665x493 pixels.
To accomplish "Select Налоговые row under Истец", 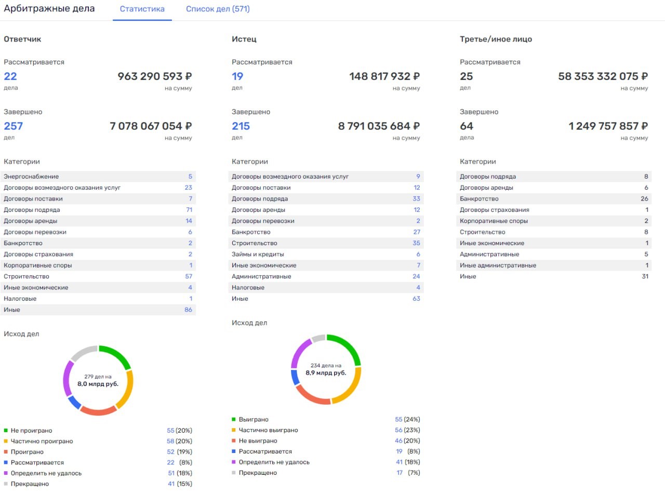I will [x=326, y=288].
